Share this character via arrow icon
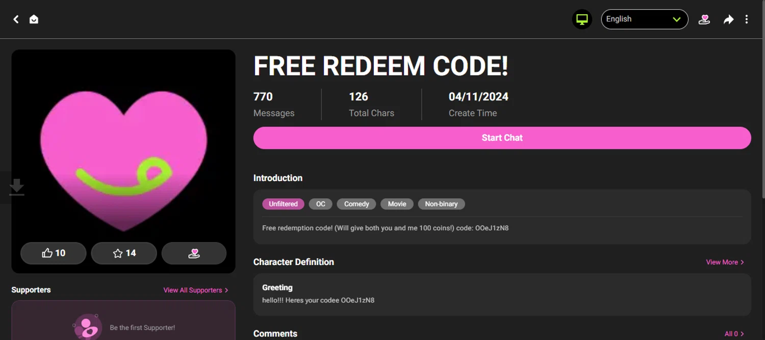The height and width of the screenshot is (340, 765). [728, 19]
